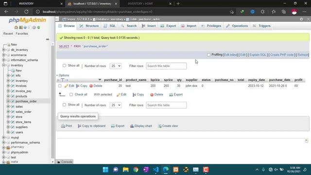Select the suppliers table in the tree
The height and width of the screenshot is (175, 311).
click(x=21, y=127)
